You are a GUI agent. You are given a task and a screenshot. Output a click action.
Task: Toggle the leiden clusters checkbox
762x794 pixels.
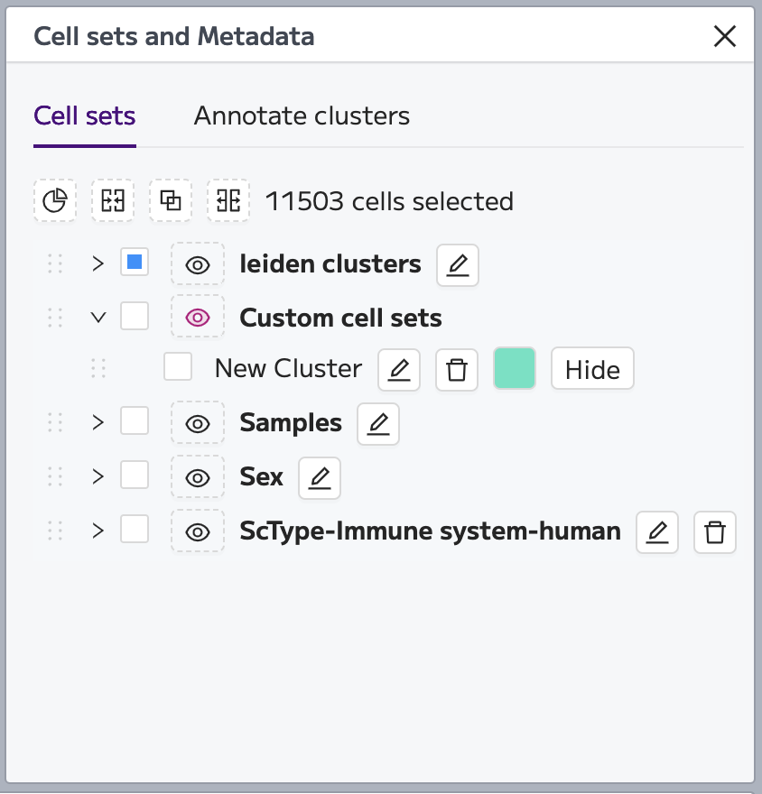pyautogui.click(x=135, y=262)
